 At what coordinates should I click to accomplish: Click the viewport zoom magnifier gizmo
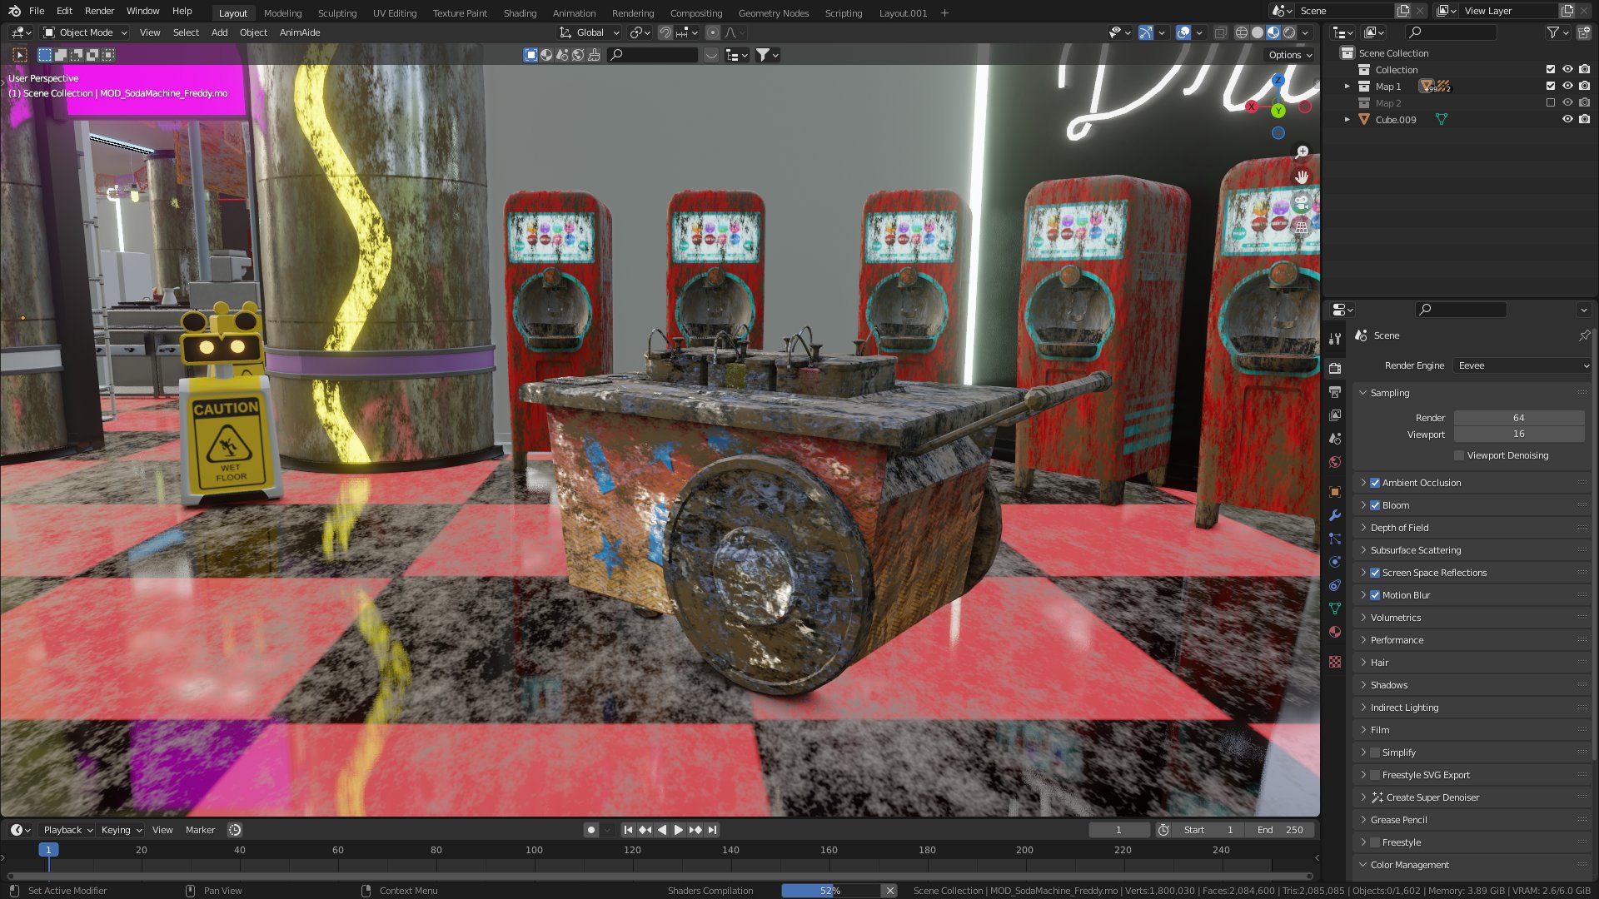pos(1302,151)
